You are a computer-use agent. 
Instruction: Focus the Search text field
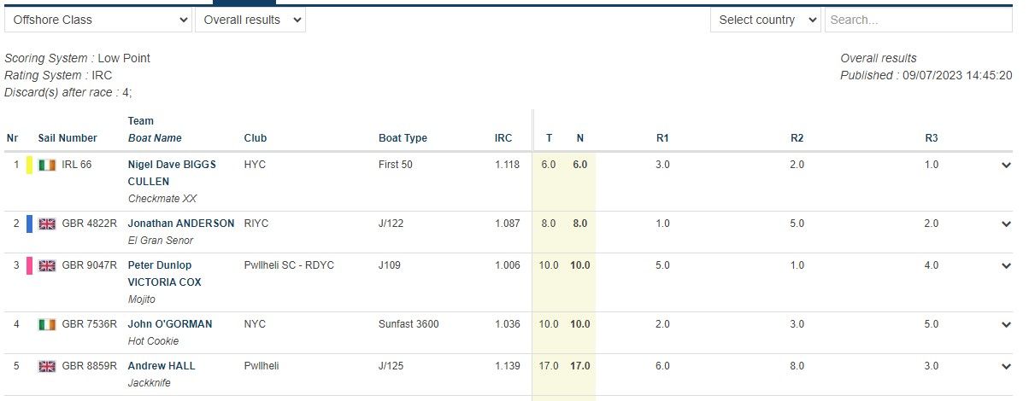918,20
